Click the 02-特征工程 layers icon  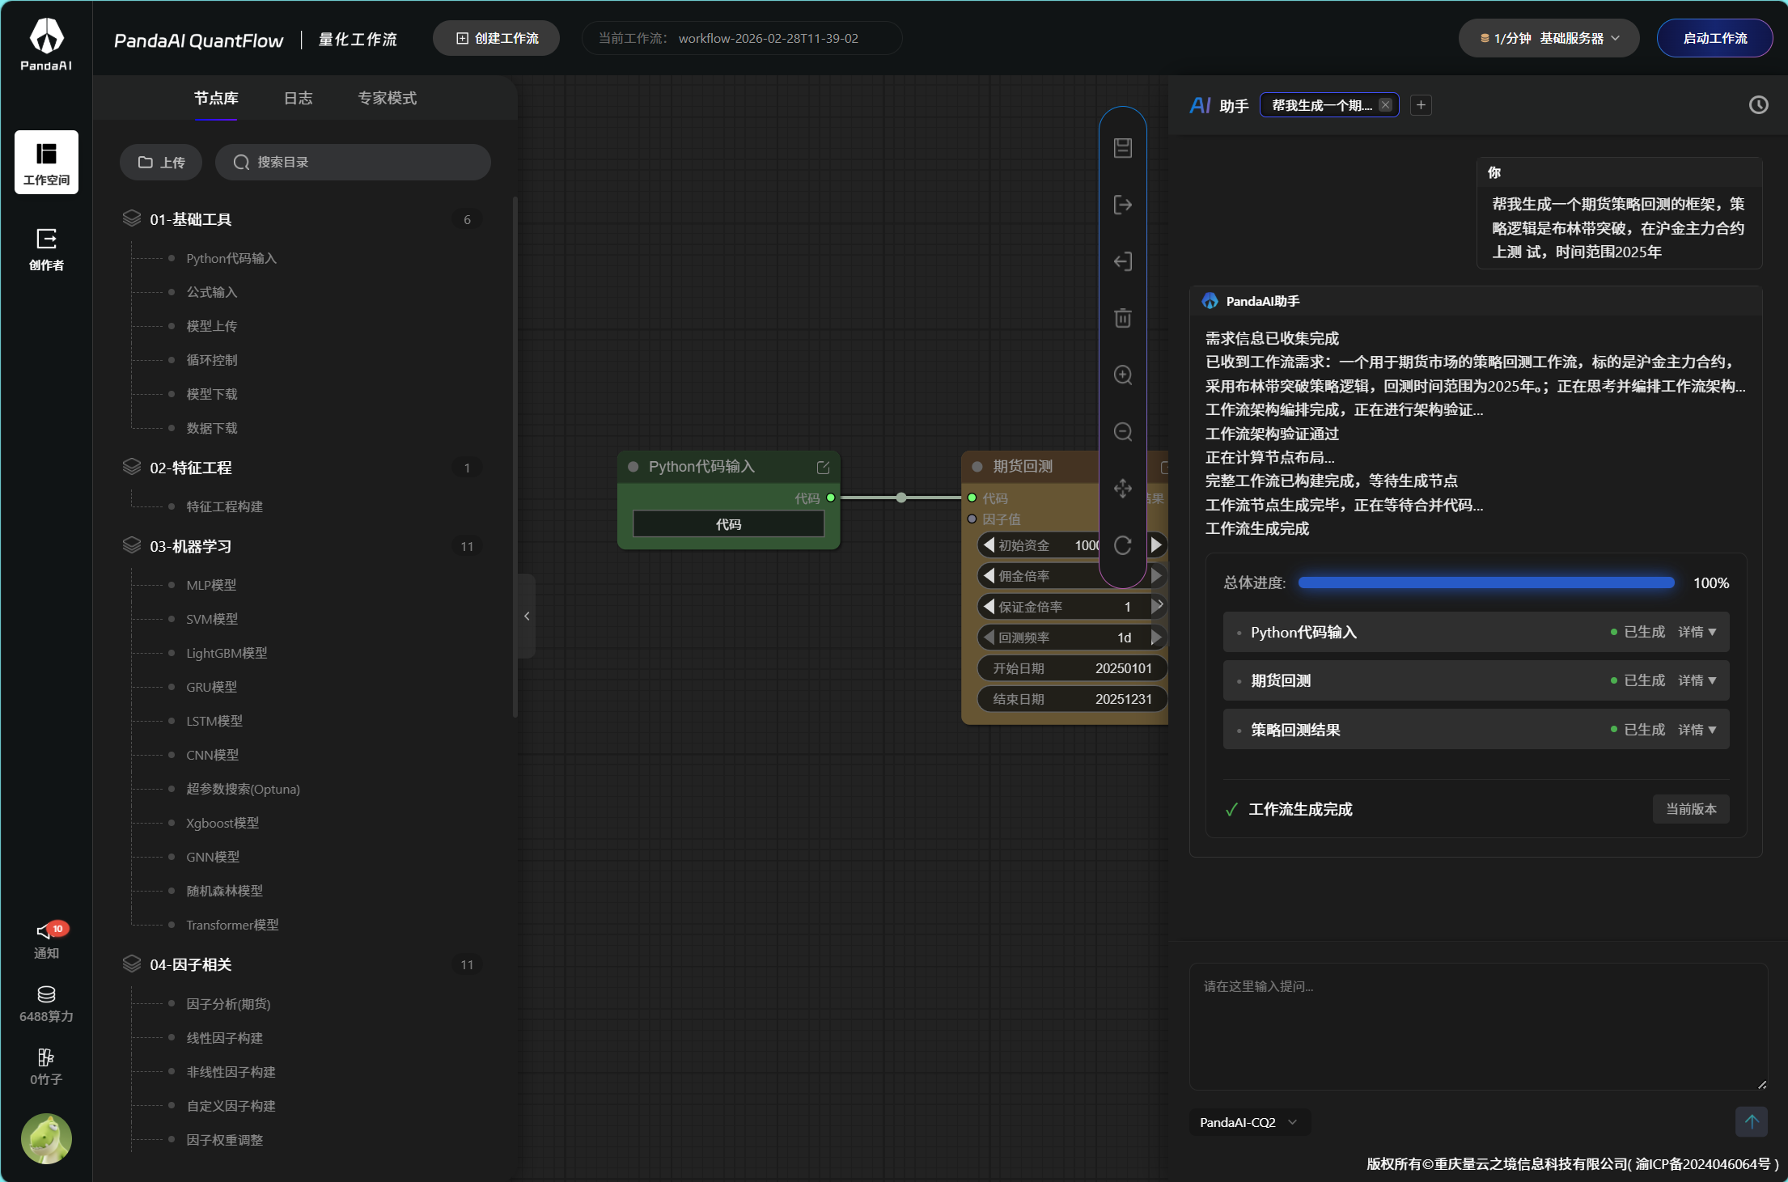(x=131, y=467)
